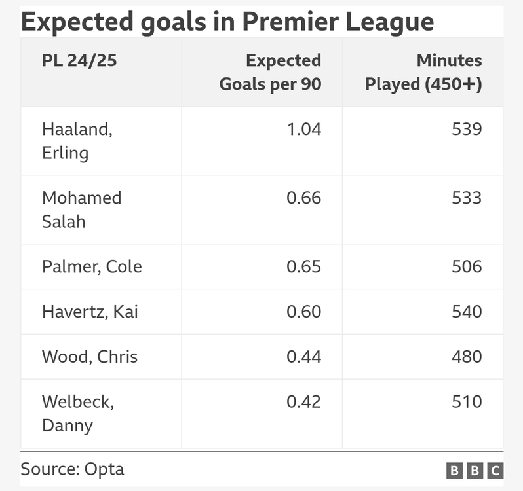Click Haaland's 539 minutes value
This screenshot has width=523, height=491.
click(467, 129)
